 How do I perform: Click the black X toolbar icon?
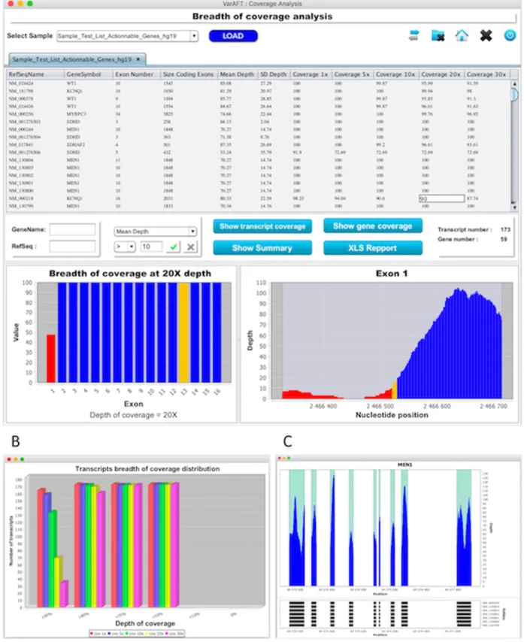(x=486, y=35)
